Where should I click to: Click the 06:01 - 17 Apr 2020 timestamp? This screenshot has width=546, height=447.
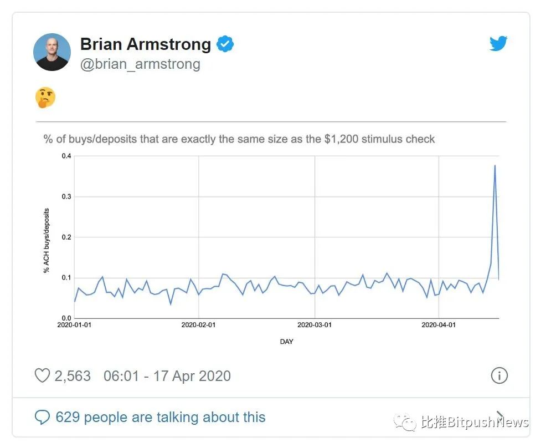[167, 376]
